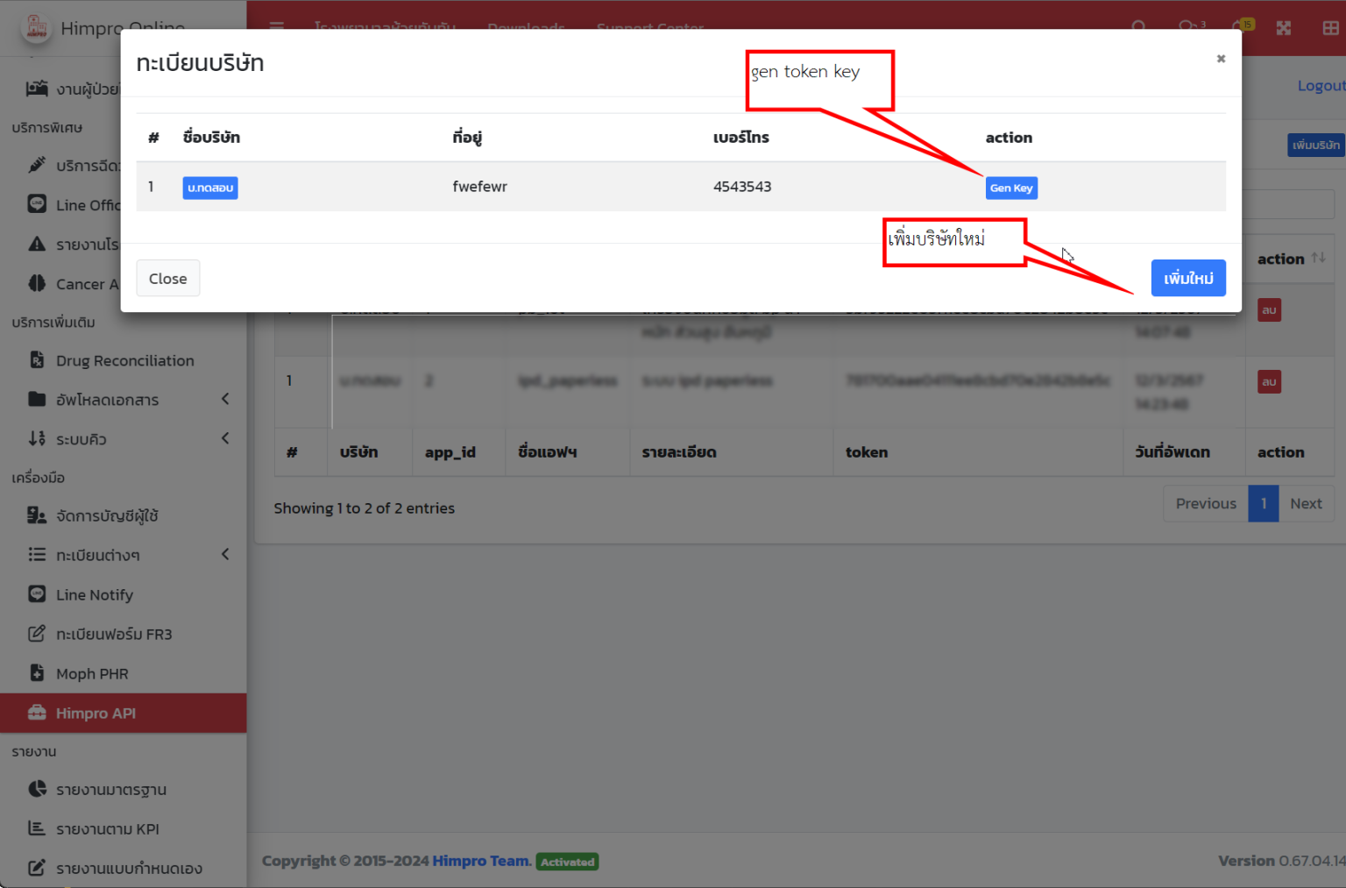Expand the อัพโหลดเอกสาร submenu chevron
The height and width of the screenshot is (888, 1346).
click(x=225, y=399)
